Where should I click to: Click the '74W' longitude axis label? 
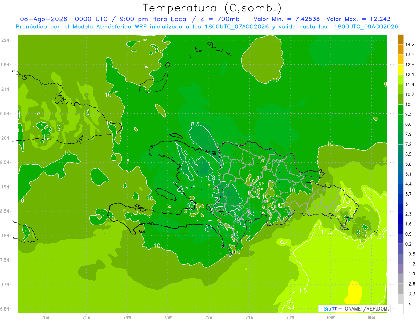coord(127,317)
